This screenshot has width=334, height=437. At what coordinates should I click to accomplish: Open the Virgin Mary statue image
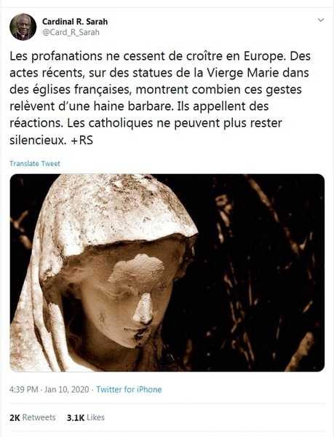click(x=167, y=272)
